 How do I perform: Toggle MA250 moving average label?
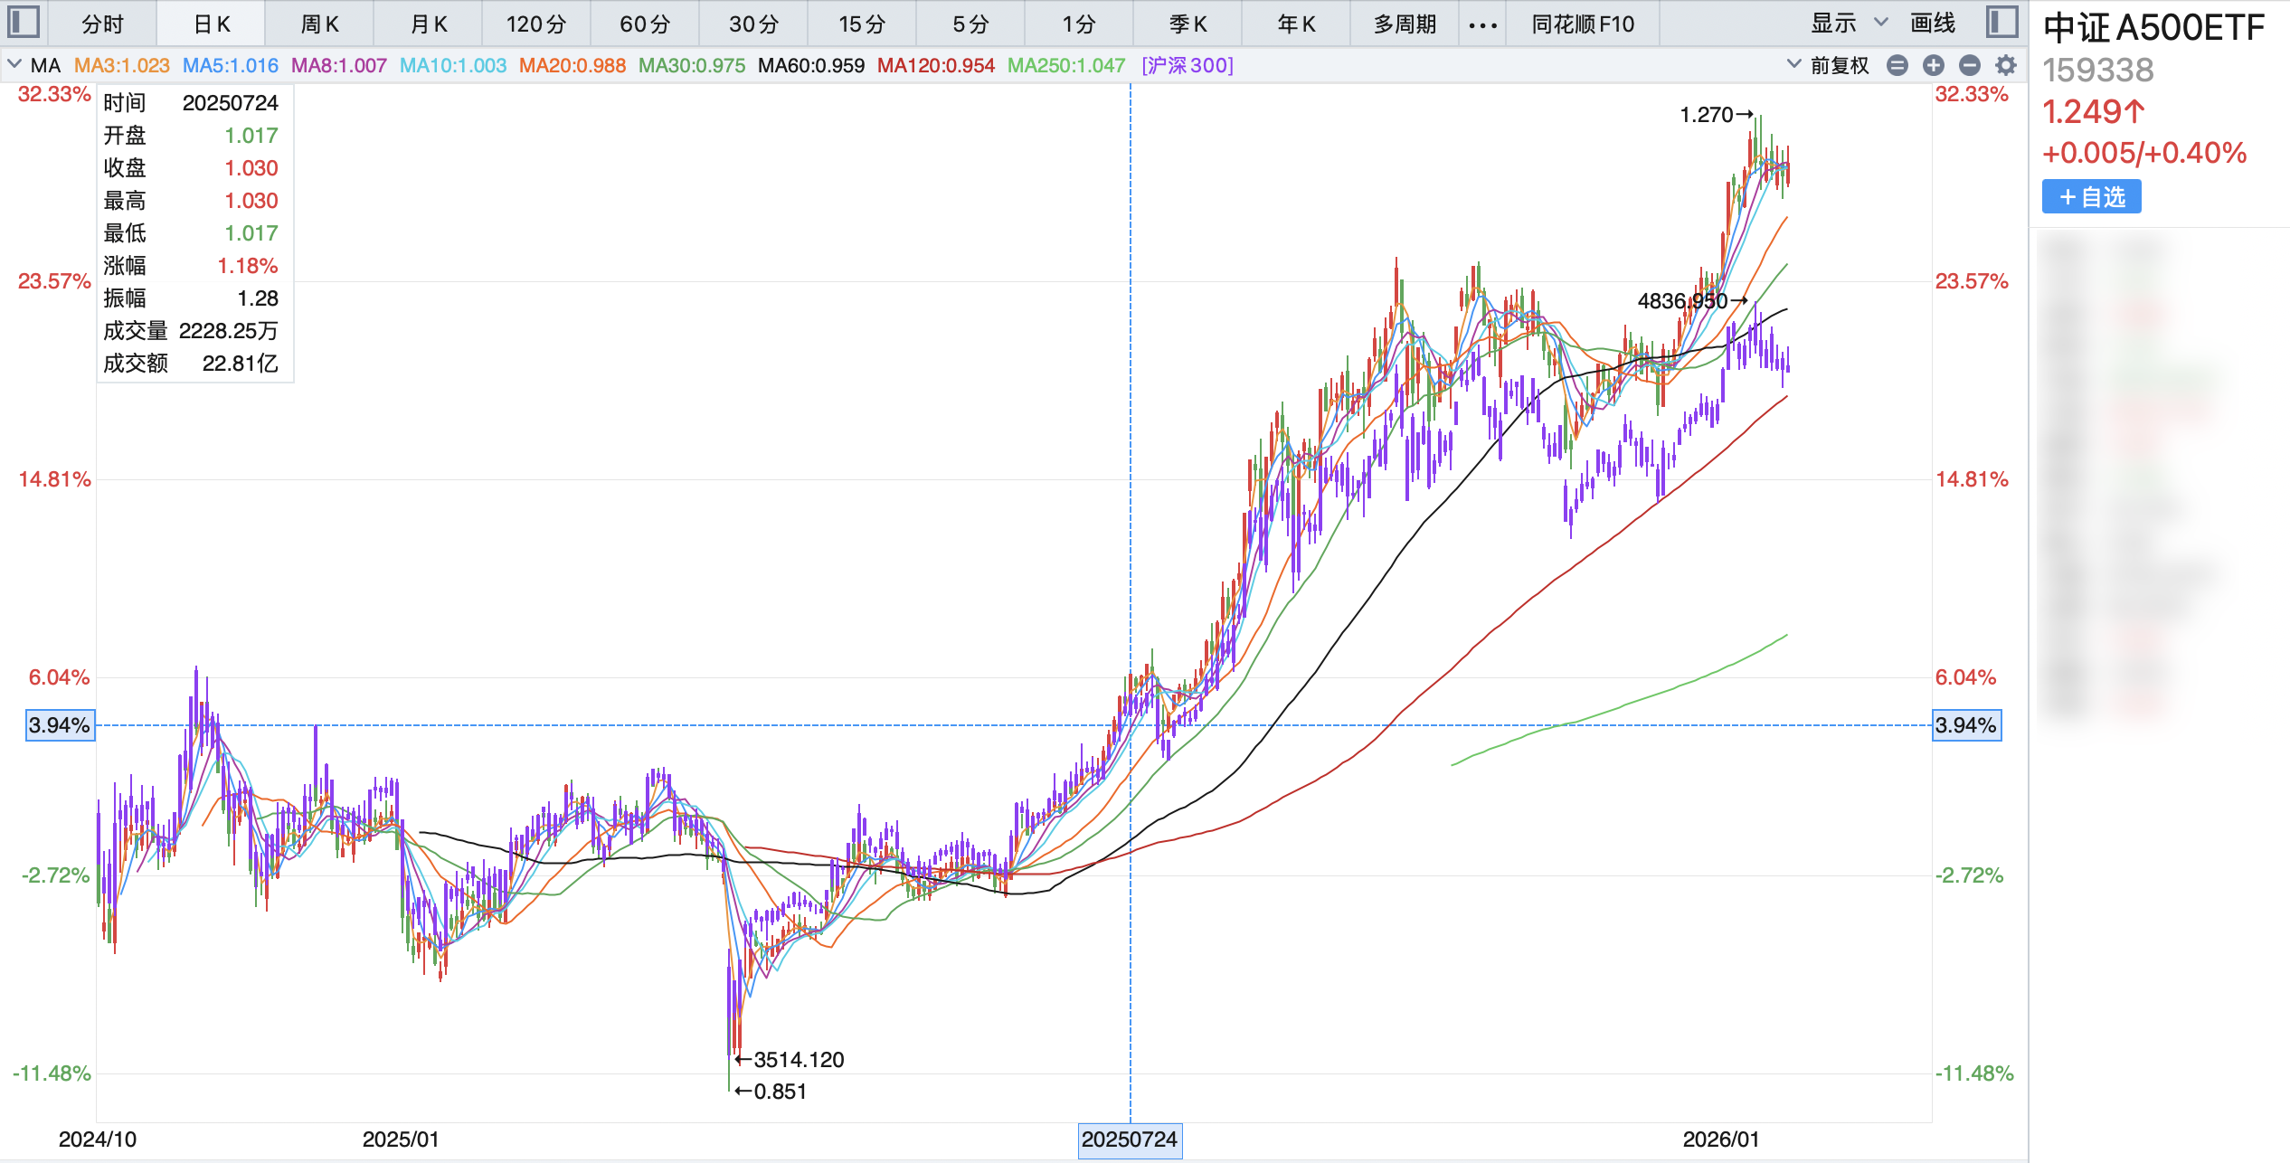tap(1065, 65)
